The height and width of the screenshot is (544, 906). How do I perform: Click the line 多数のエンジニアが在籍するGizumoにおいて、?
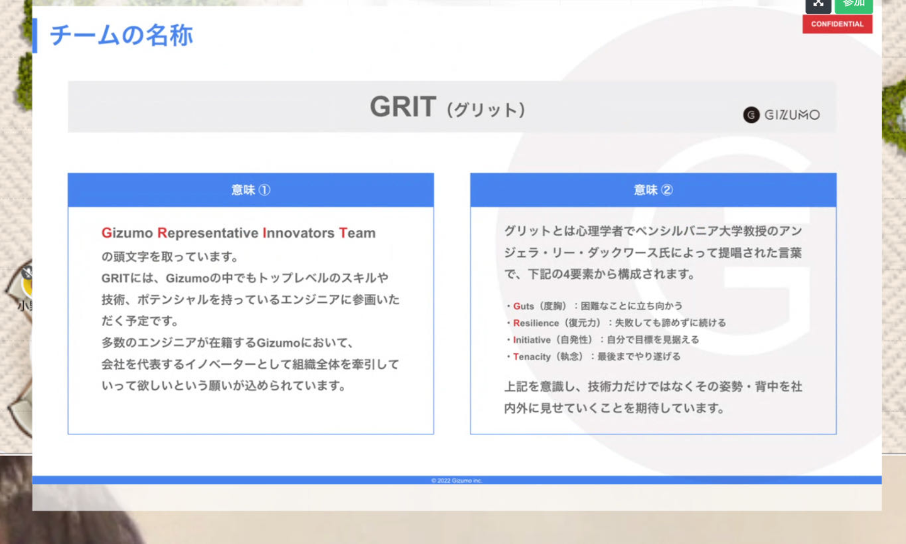click(228, 343)
